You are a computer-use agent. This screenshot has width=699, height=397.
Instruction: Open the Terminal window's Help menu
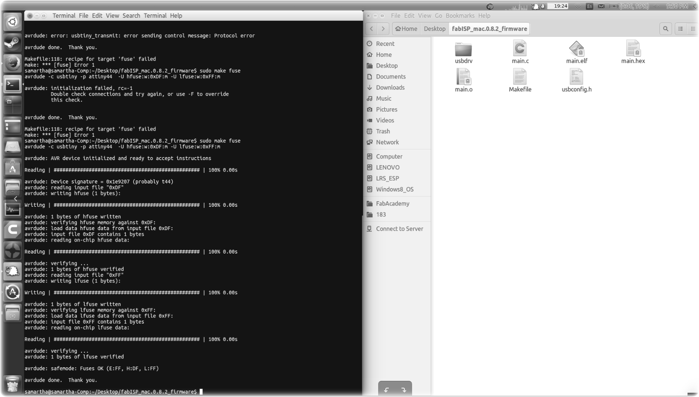point(176,16)
